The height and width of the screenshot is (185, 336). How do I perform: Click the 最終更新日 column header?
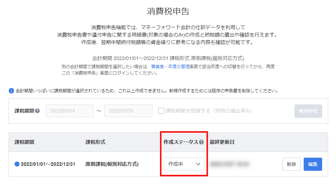[222, 142]
